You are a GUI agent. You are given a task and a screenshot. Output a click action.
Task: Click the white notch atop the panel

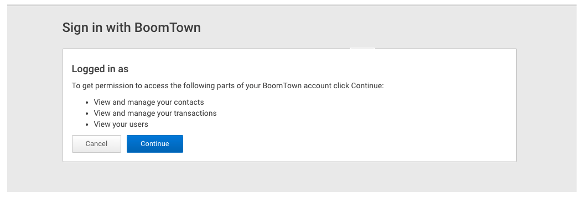[x=362, y=49]
